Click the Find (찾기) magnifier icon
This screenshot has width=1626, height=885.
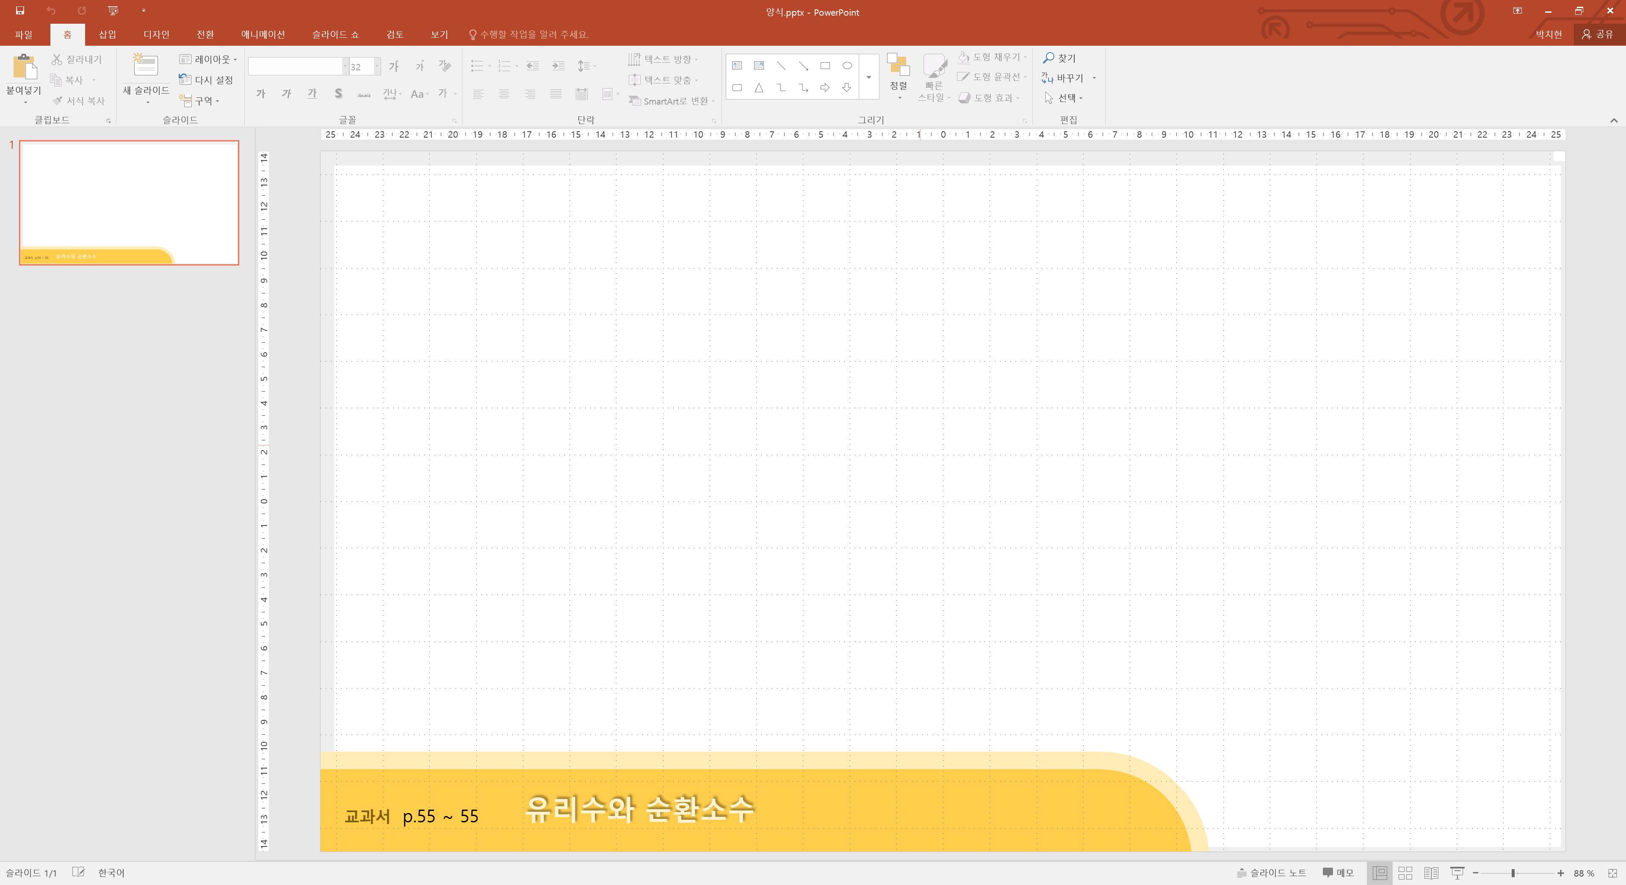(1049, 58)
